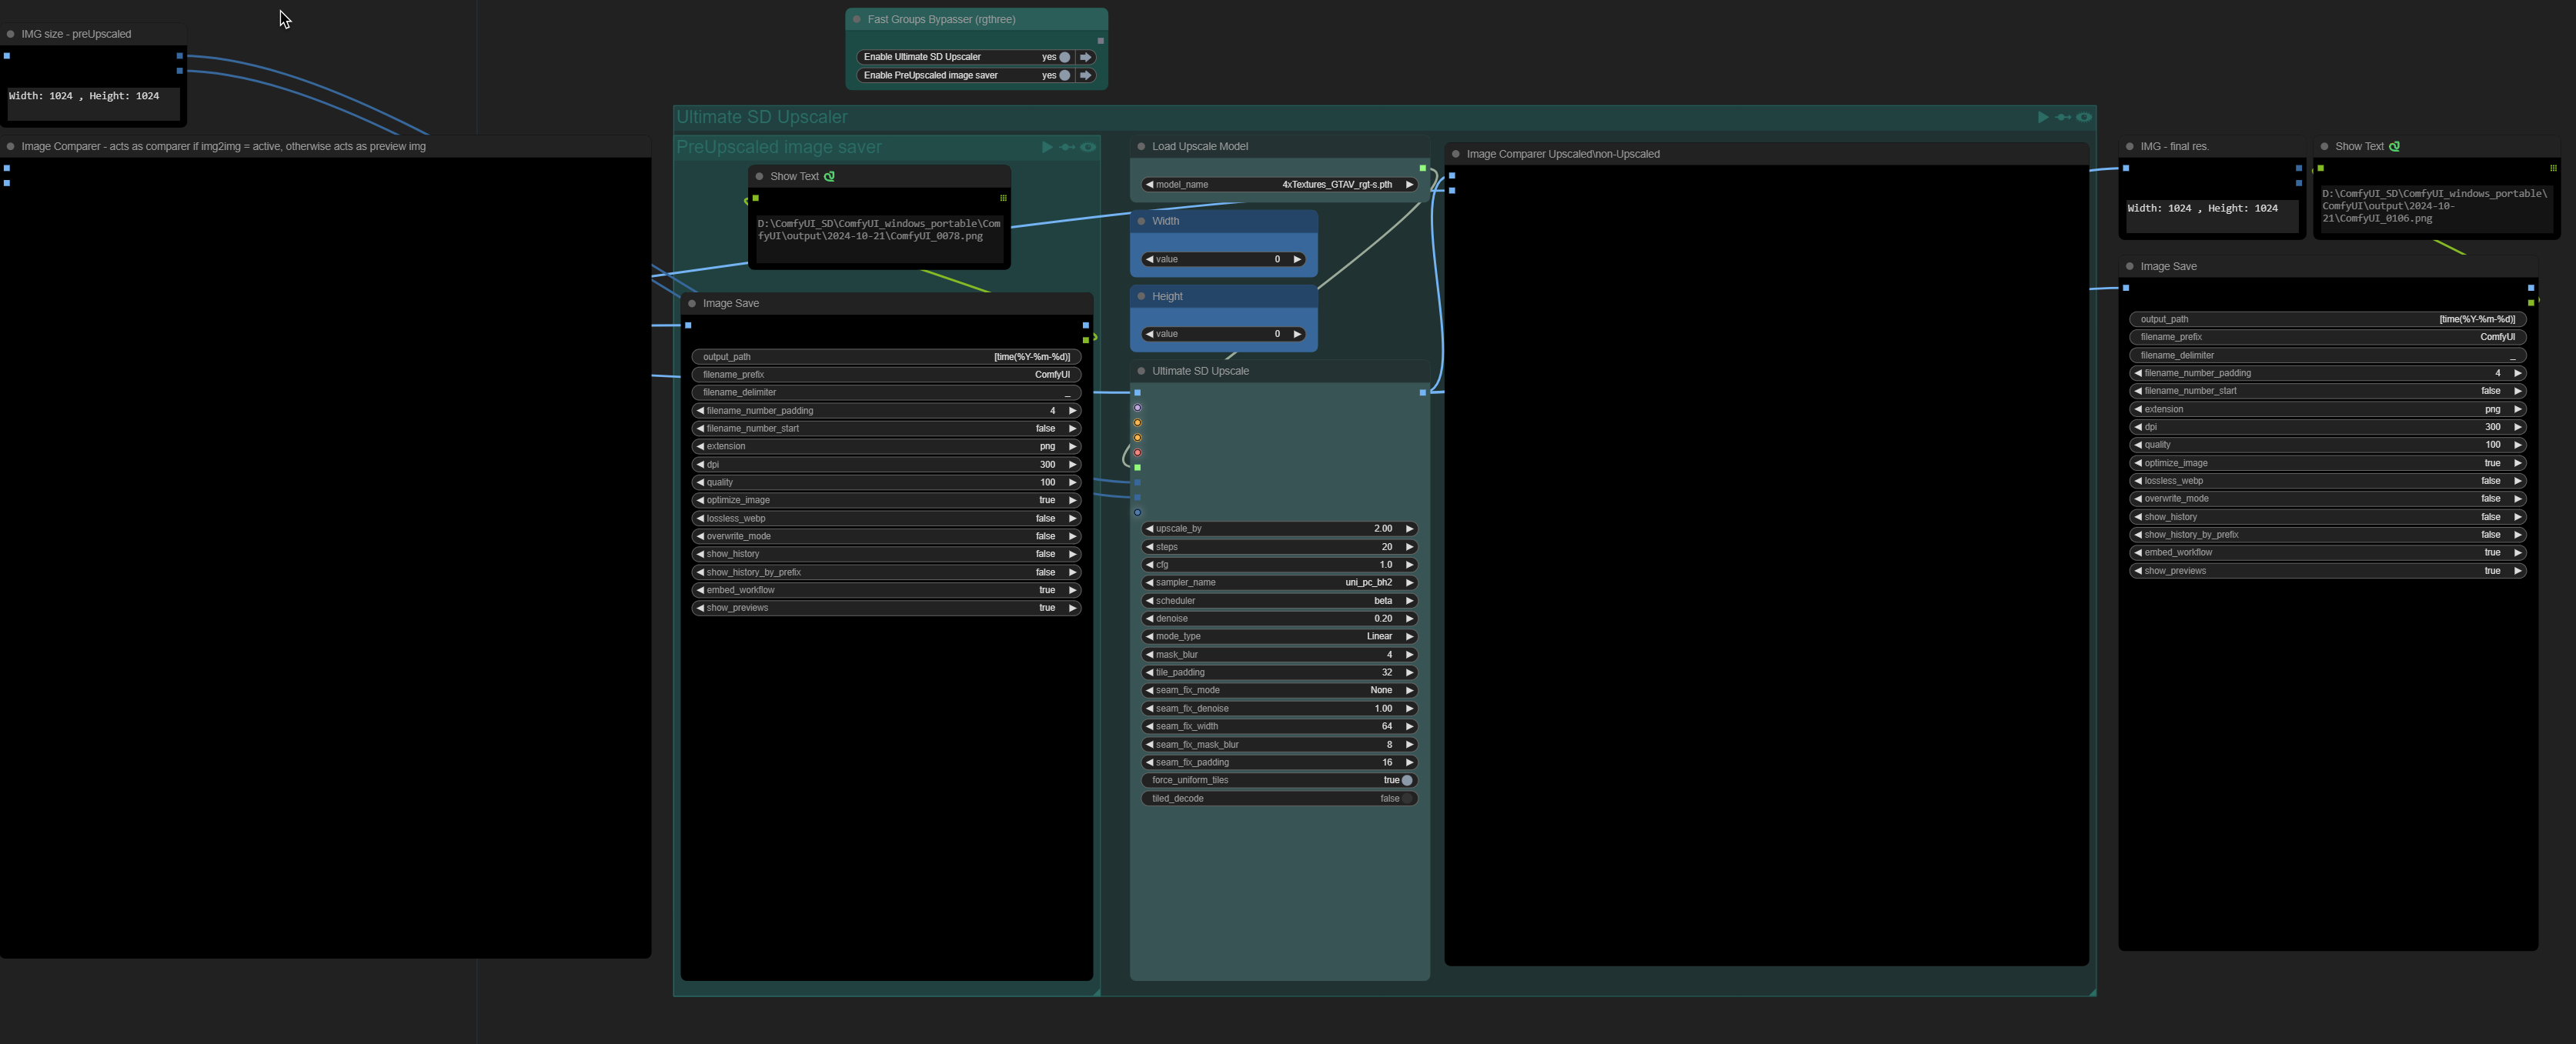Viewport: 2576px width, 1044px height.
Task: Click green refresh icon on right Show Text node
Action: tap(2394, 146)
